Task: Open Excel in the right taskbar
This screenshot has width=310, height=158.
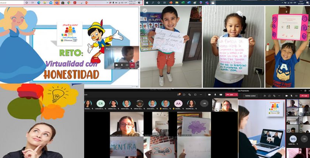Action: click(183, 3)
